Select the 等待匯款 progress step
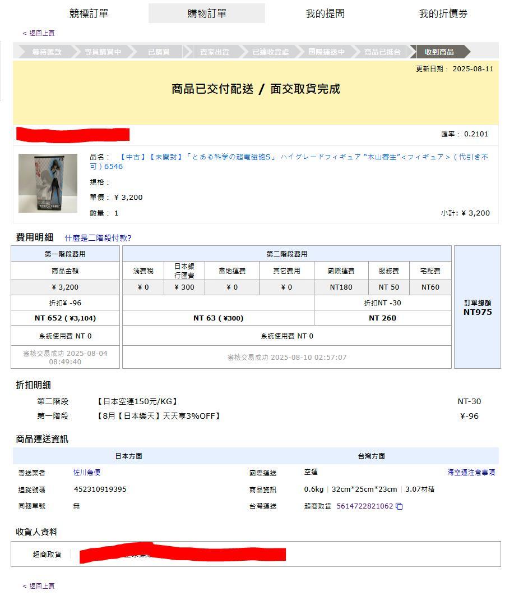Image resolution: width=514 pixels, height=595 pixels. tap(47, 52)
